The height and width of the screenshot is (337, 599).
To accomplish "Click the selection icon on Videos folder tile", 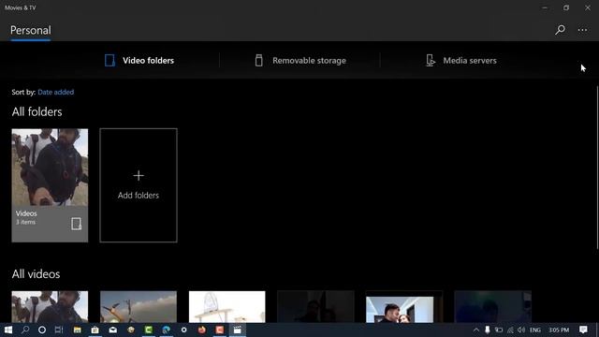I will click(77, 224).
